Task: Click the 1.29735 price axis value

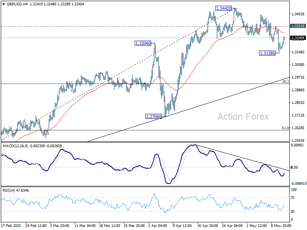Action: click(x=298, y=77)
